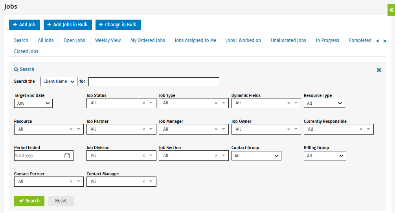
Task: Click the Change in Bulk button
Action: pos(118,25)
